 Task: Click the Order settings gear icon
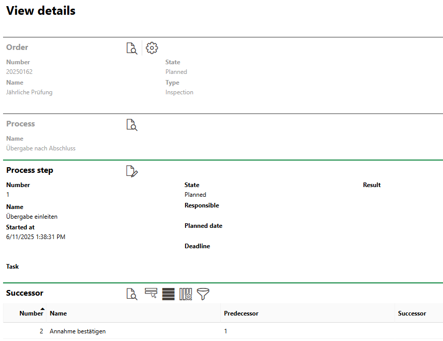coord(152,48)
